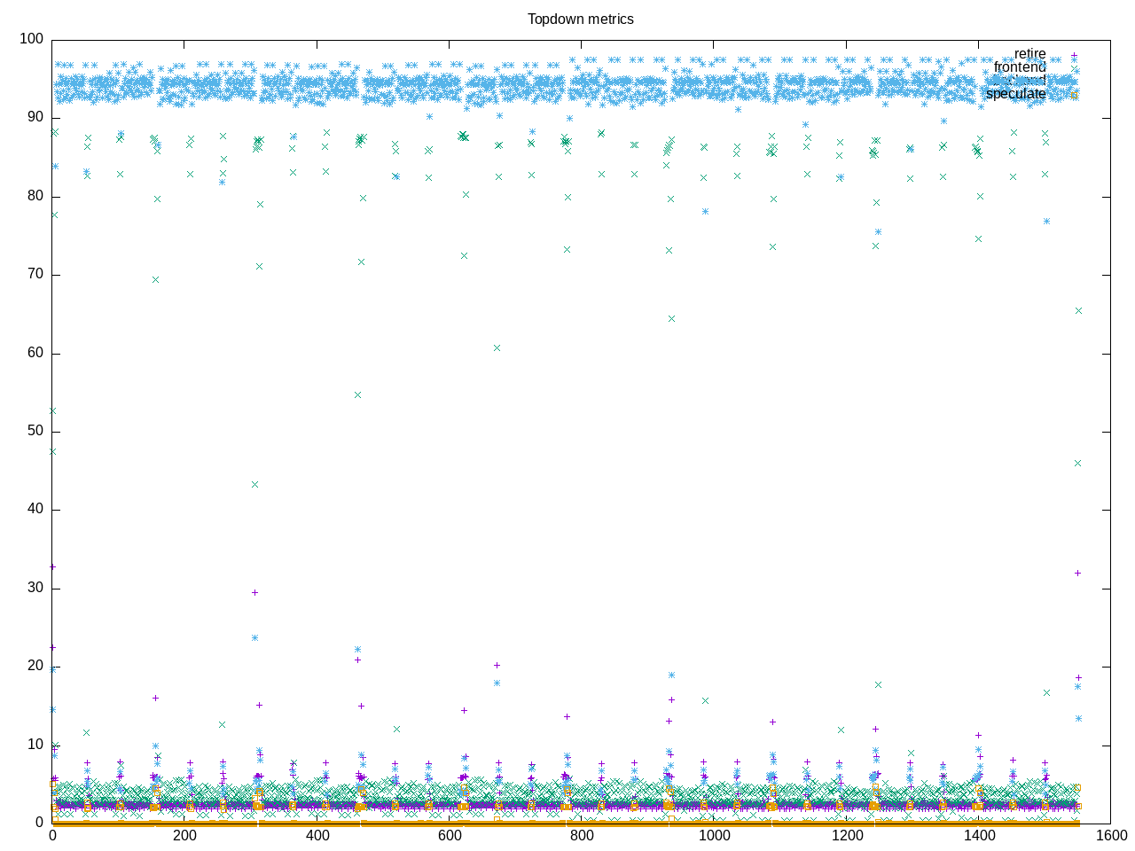Viewport: 1135px width, 851px height.
Task: Click the y-axis label 30
Action: click(x=35, y=589)
